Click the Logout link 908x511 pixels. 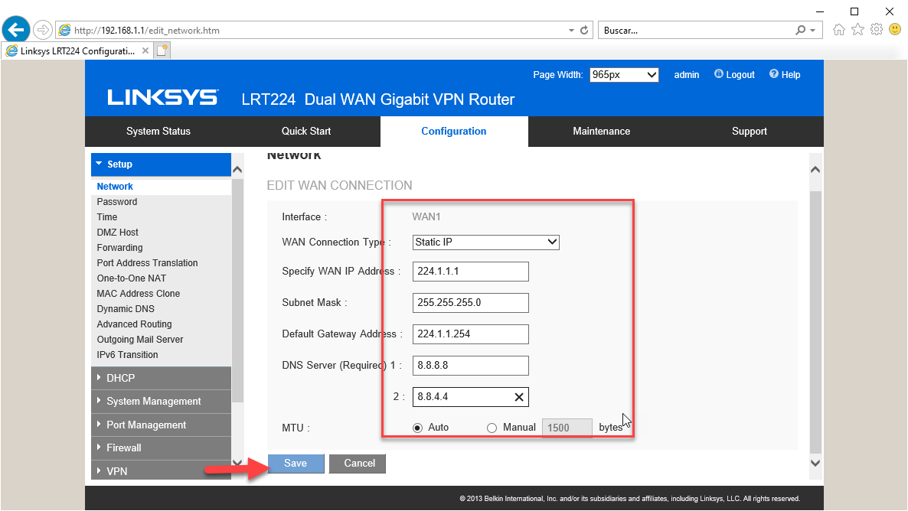[x=734, y=75]
